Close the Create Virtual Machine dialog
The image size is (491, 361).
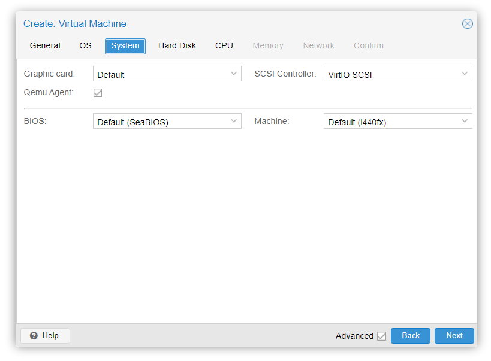pyautogui.click(x=467, y=24)
